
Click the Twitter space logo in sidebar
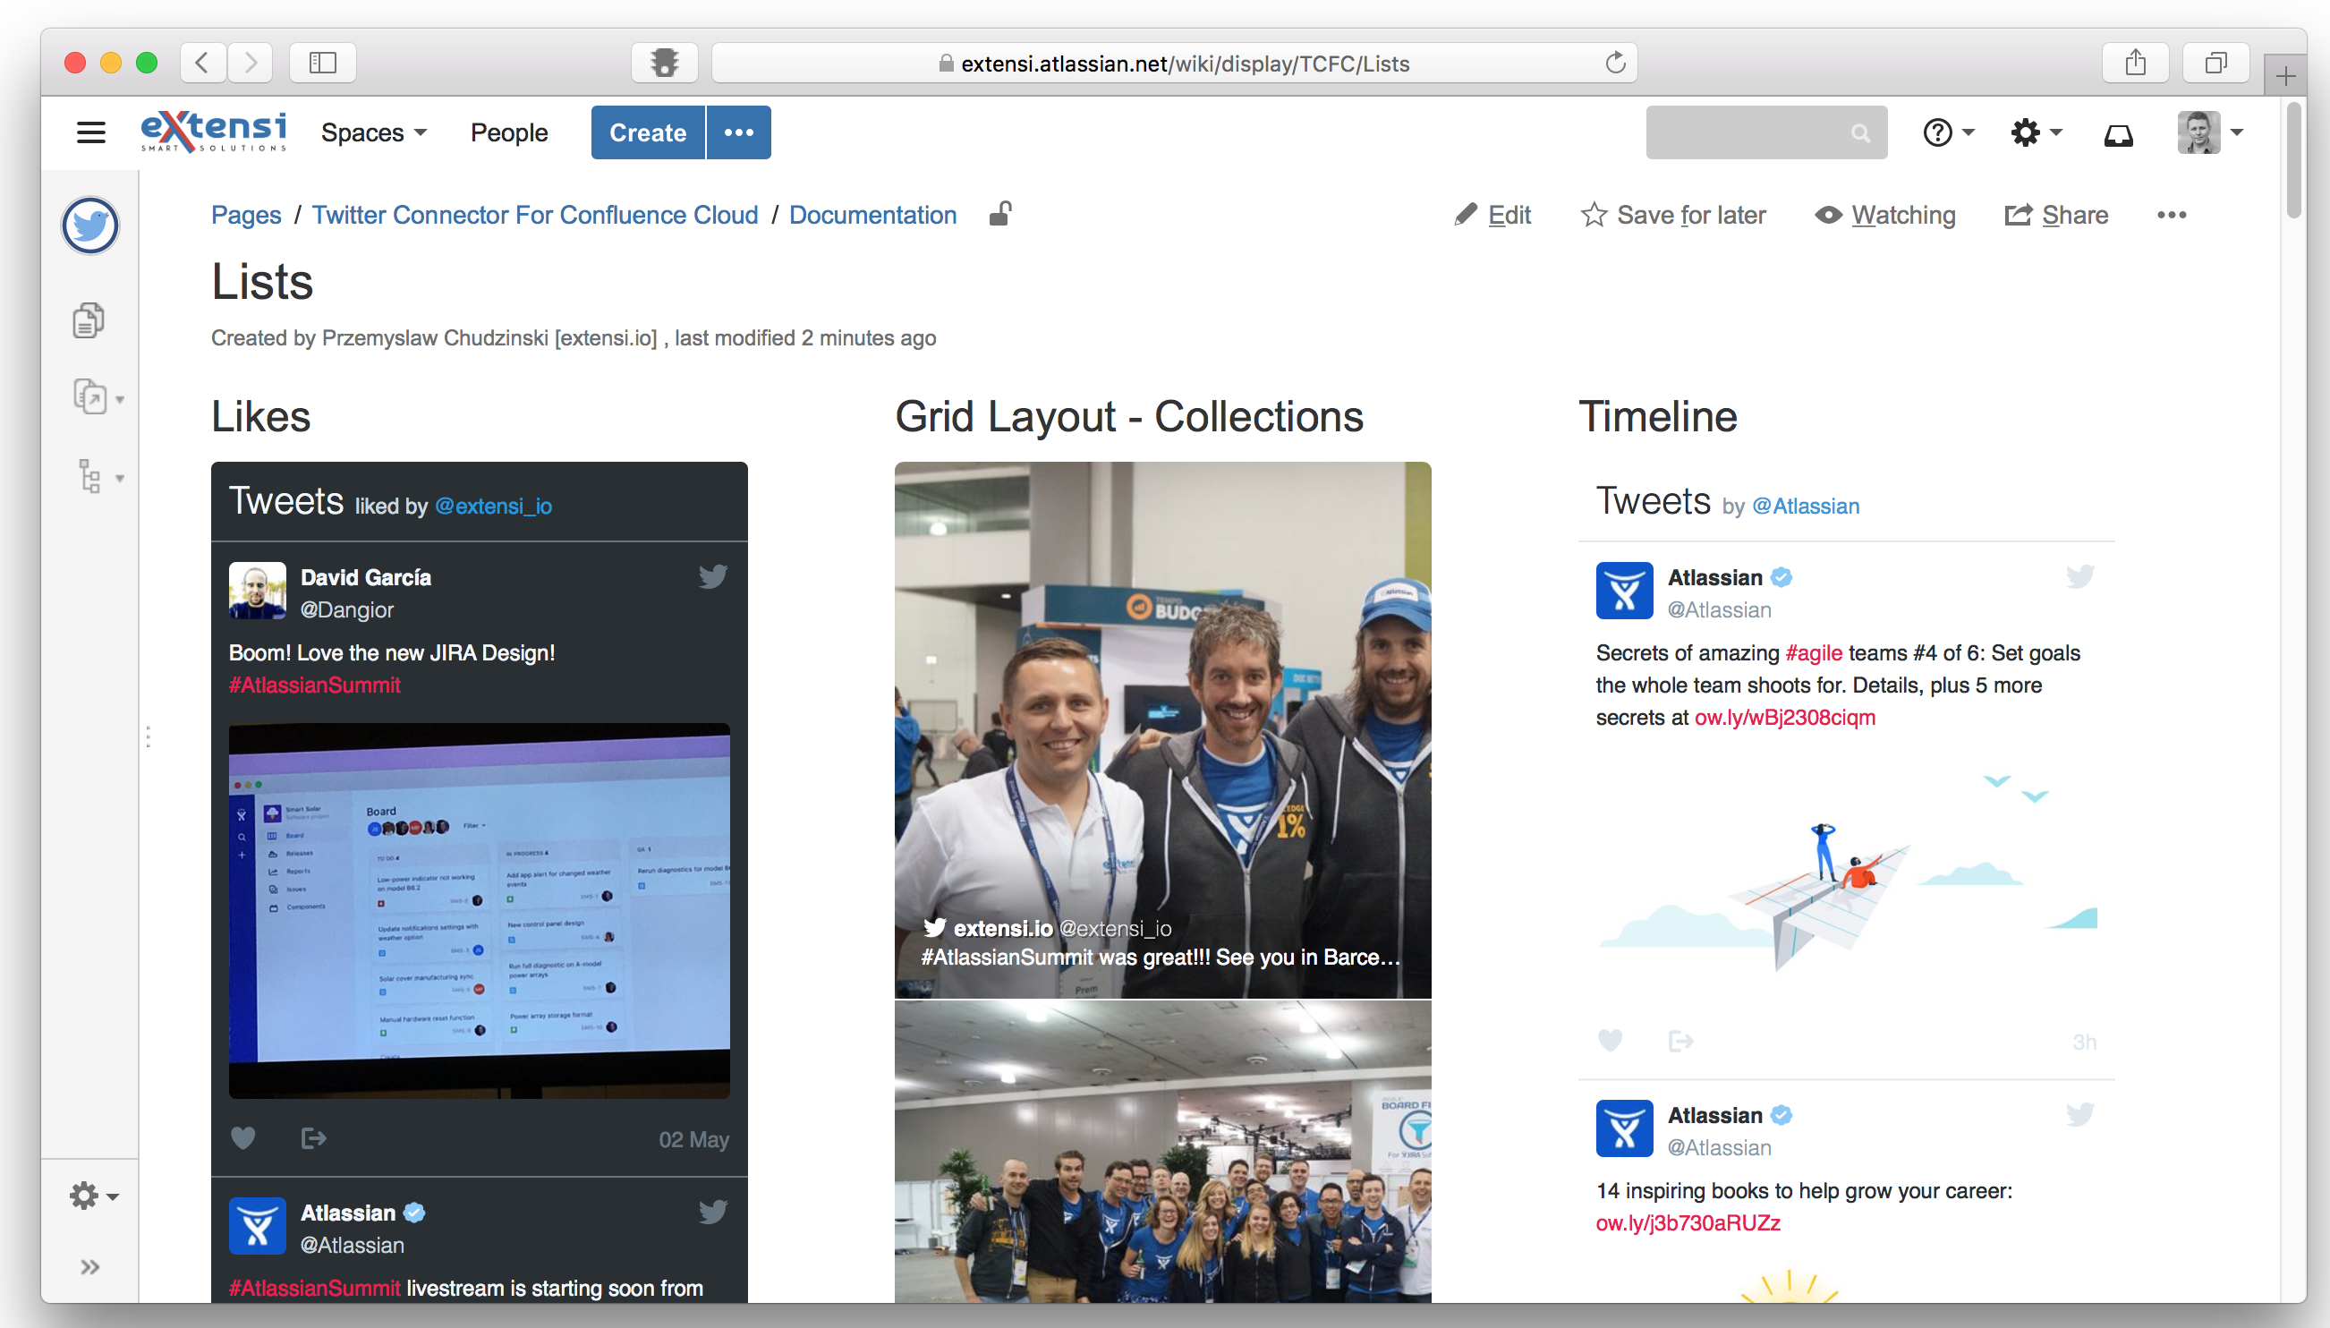tap(89, 226)
